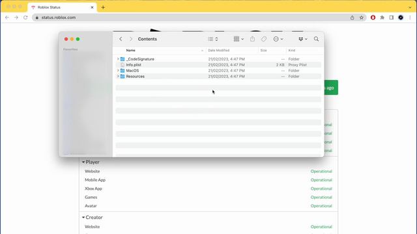This screenshot has width=417, height=234.
Task: Reload the status.roblox.com page
Action: [x=25, y=18]
